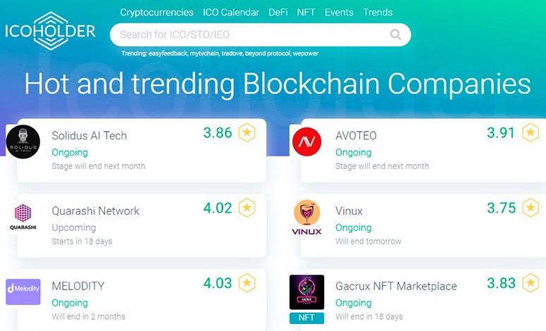
Task: Toggle favorite star for Quarashi Network
Action: pyautogui.click(x=247, y=208)
